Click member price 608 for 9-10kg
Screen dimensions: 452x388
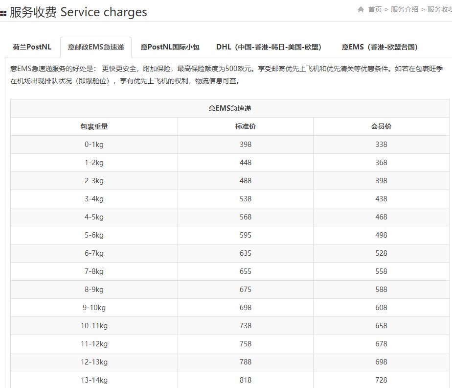click(x=381, y=308)
